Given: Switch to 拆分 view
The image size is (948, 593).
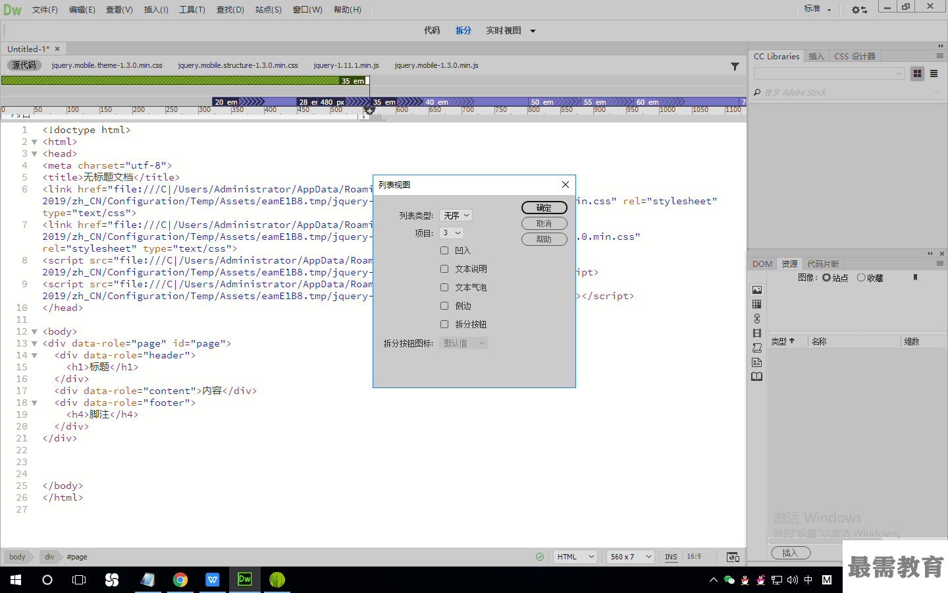Looking at the screenshot, I should click(x=463, y=30).
